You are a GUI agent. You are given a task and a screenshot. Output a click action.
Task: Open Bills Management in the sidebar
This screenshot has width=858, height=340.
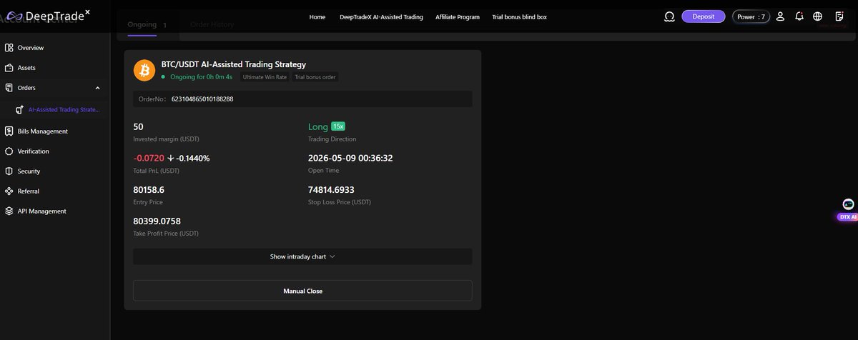click(43, 131)
